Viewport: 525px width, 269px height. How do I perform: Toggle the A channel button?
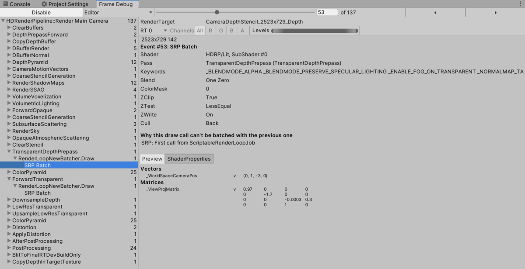click(242, 31)
